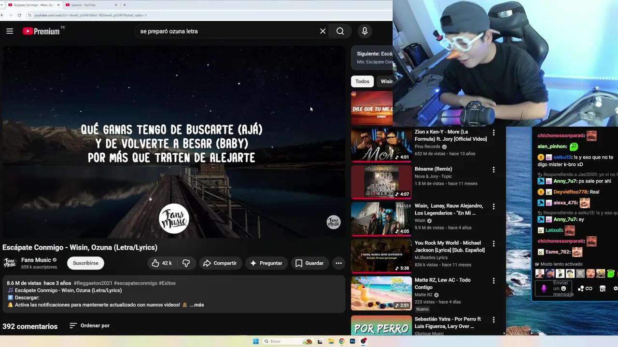This screenshot has height=347, width=618.
Task: Dislike the Escápate Conmigo video
Action: pyautogui.click(x=186, y=263)
